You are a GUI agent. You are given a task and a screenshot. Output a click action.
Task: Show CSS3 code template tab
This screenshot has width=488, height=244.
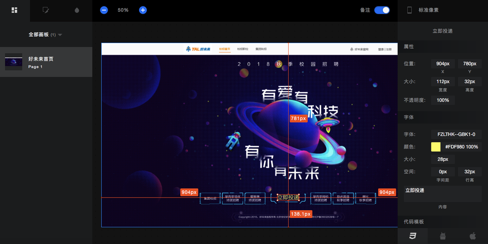click(x=413, y=236)
